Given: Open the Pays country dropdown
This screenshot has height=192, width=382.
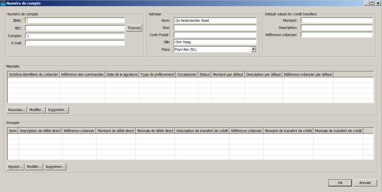Looking at the screenshot, I should [x=253, y=49].
